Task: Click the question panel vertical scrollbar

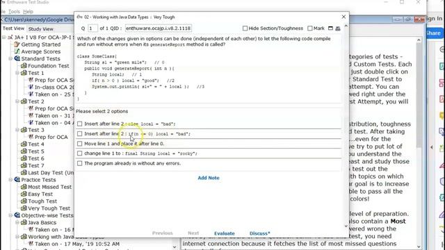Action: point(346,126)
